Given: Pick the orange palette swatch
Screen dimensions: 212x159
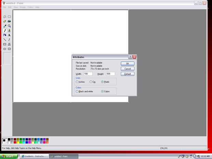Looking at the screenshot, I should click(47, 142).
